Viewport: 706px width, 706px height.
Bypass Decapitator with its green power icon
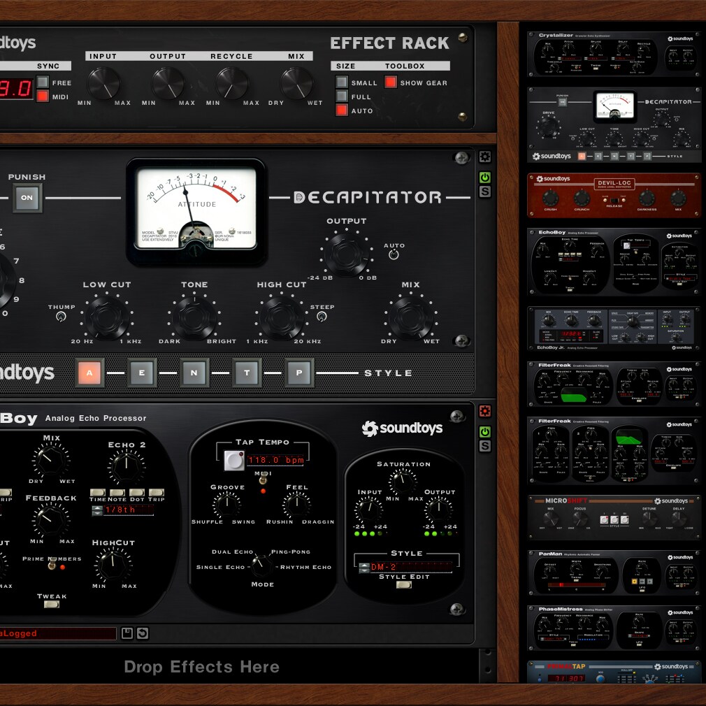[x=484, y=178]
